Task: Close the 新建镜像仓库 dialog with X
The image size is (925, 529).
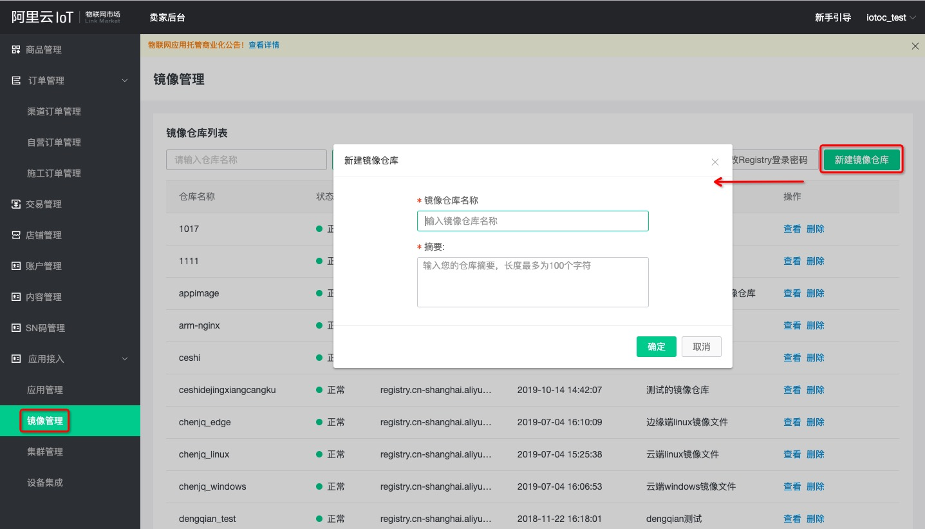Action: click(715, 162)
